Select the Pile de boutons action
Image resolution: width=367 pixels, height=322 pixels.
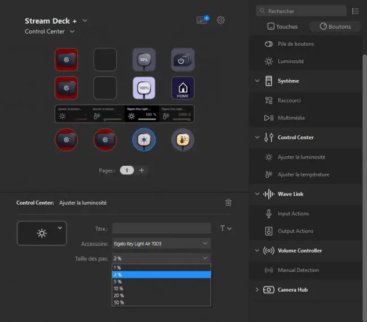click(305, 44)
